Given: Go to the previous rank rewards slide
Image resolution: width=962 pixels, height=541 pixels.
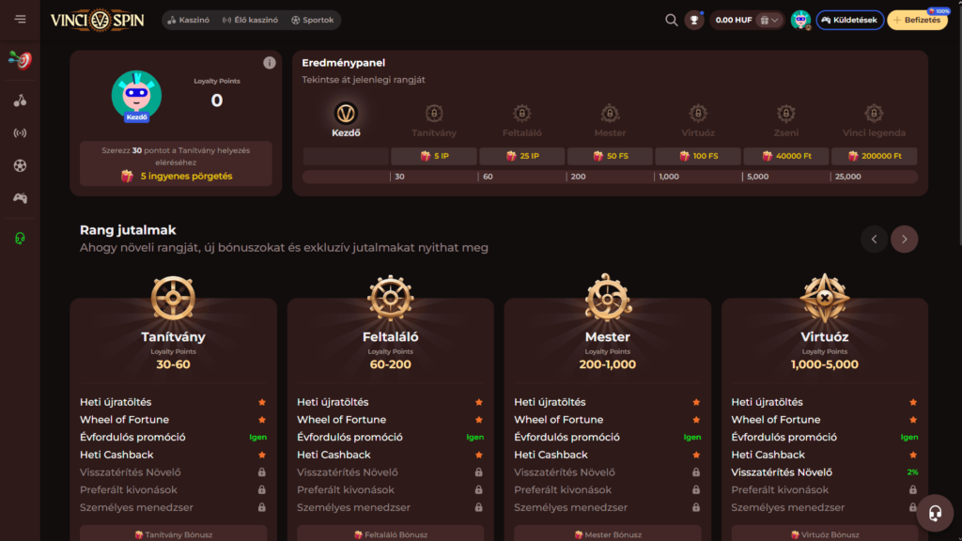Looking at the screenshot, I should point(874,240).
